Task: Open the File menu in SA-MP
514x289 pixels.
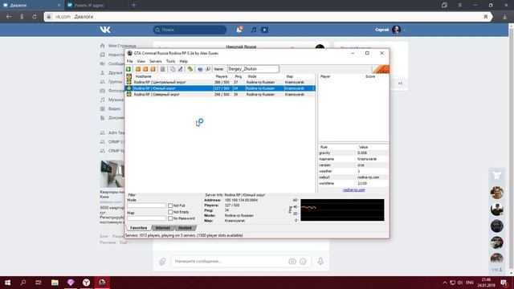Action: [130, 61]
